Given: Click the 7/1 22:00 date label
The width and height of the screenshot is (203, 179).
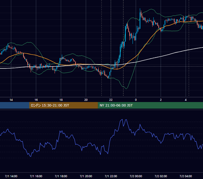Looking at the screenshot, I should point(111,176).
